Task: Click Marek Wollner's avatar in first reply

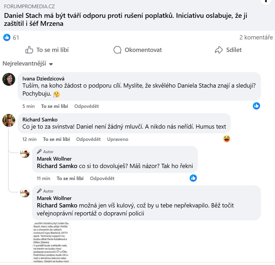Action: tap(25, 153)
